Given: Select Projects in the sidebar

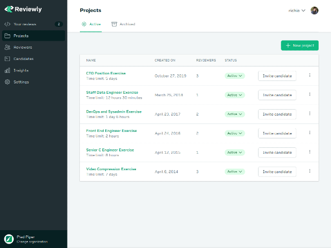Looking at the screenshot, I should pyautogui.click(x=34, y=36).
